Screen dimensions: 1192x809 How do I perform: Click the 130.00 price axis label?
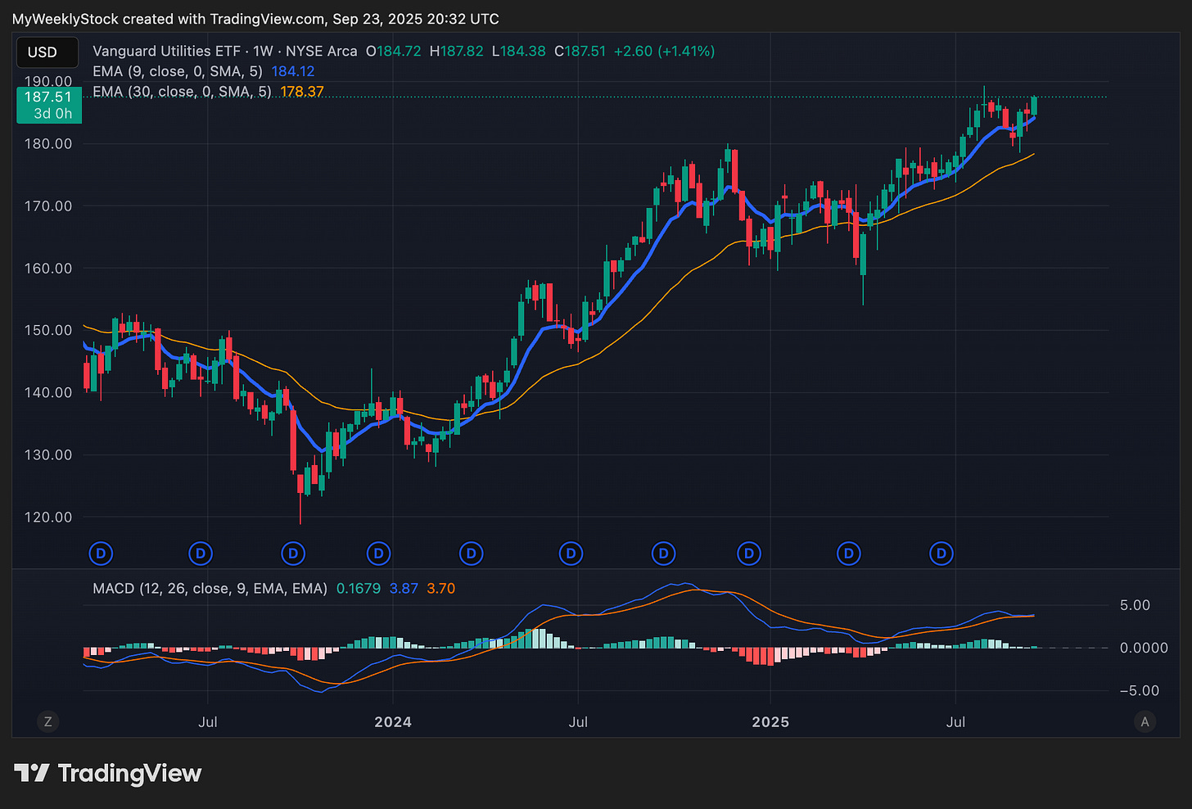48,454
